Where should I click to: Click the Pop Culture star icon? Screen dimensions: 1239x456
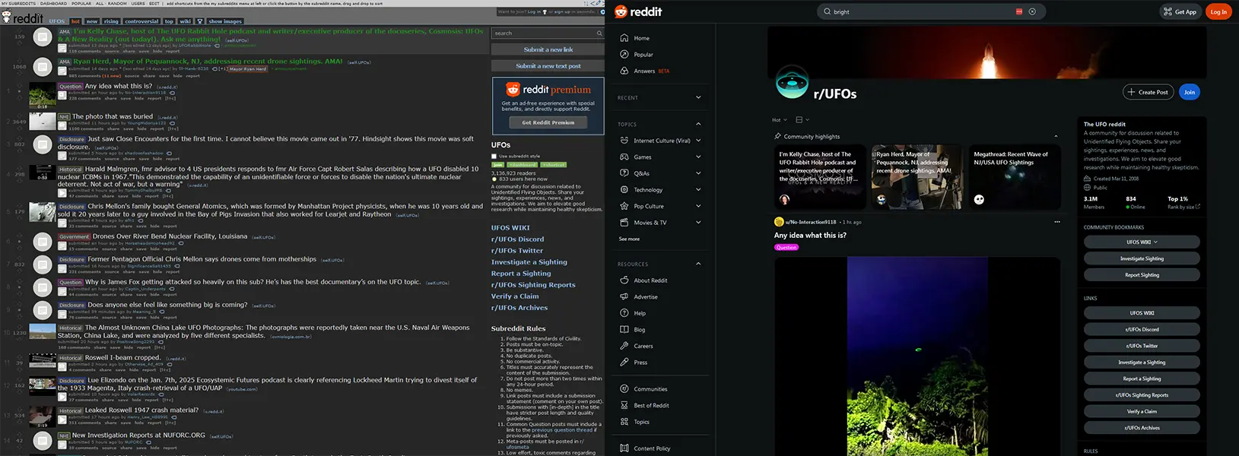(624, 206)
